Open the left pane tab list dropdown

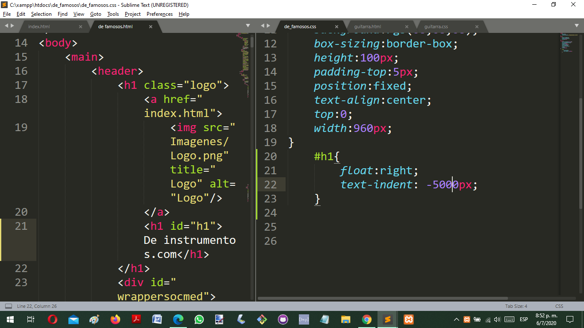pyautogui.click(x=248, y=26)
